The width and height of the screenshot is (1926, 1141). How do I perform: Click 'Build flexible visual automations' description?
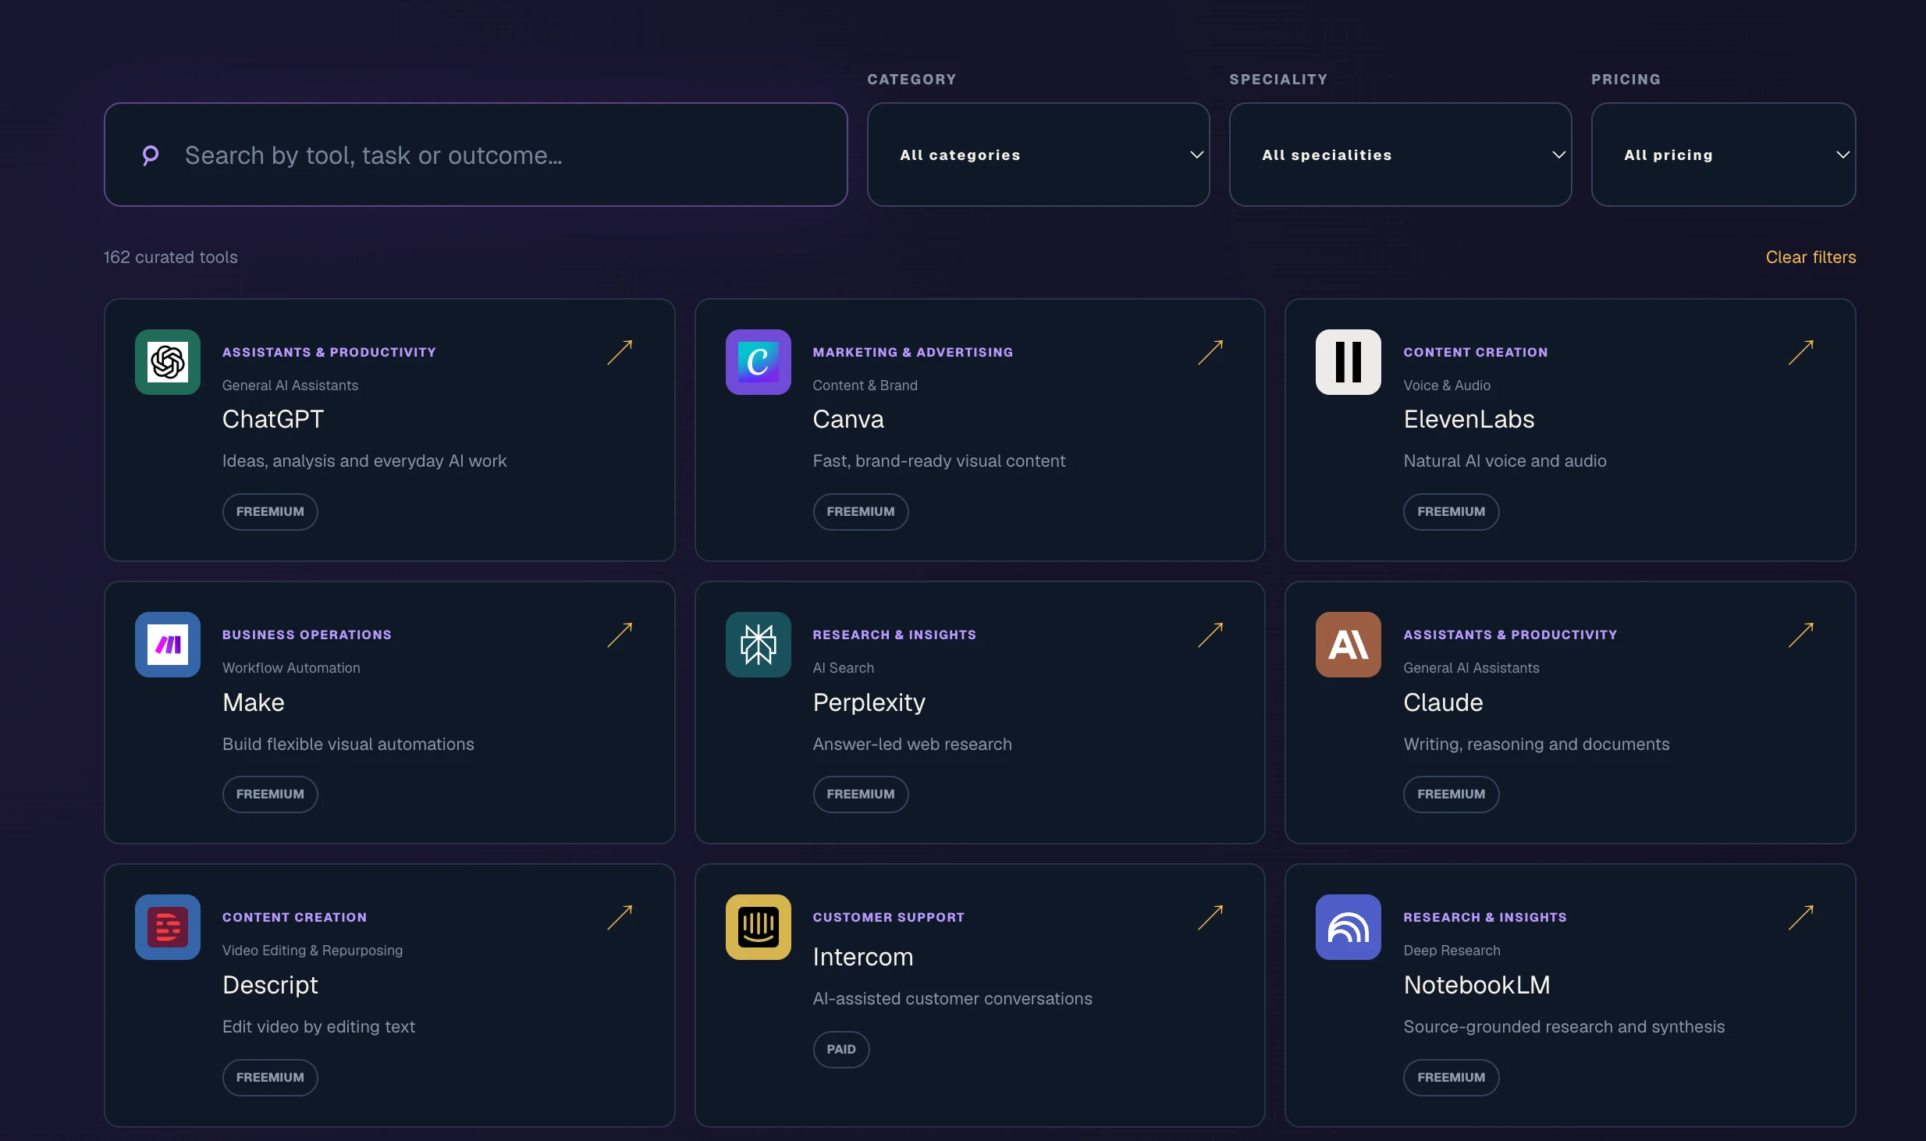point(348,745)
